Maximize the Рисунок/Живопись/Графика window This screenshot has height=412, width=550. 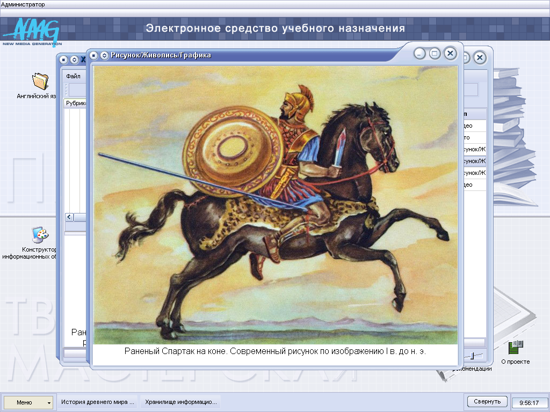click(435, 53)
